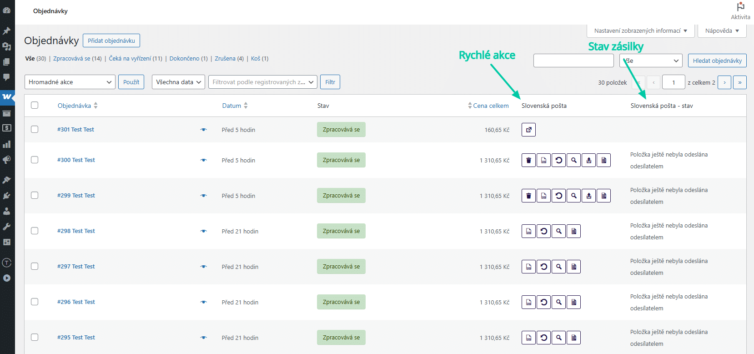Image resolution: width=754 pixels, height=354 pixels.
Task: Click the refresh icon in order #300 row
Action: [558, 160]
